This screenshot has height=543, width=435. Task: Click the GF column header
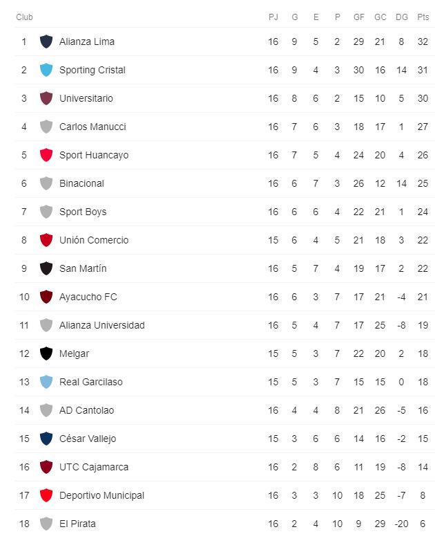(359, 17)
